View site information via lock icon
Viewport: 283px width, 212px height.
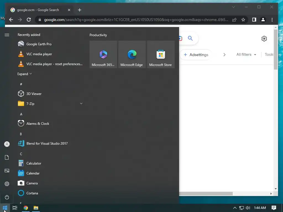pyautogui.click(x=40, y=20)
